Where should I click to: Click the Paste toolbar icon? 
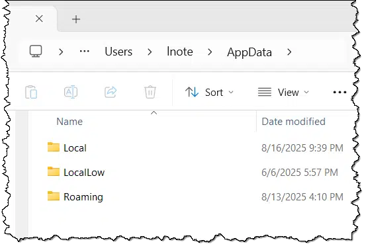(31, 92)
